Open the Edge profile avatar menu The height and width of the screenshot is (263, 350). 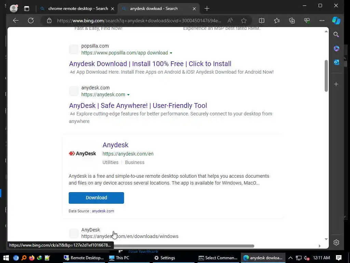14,9
